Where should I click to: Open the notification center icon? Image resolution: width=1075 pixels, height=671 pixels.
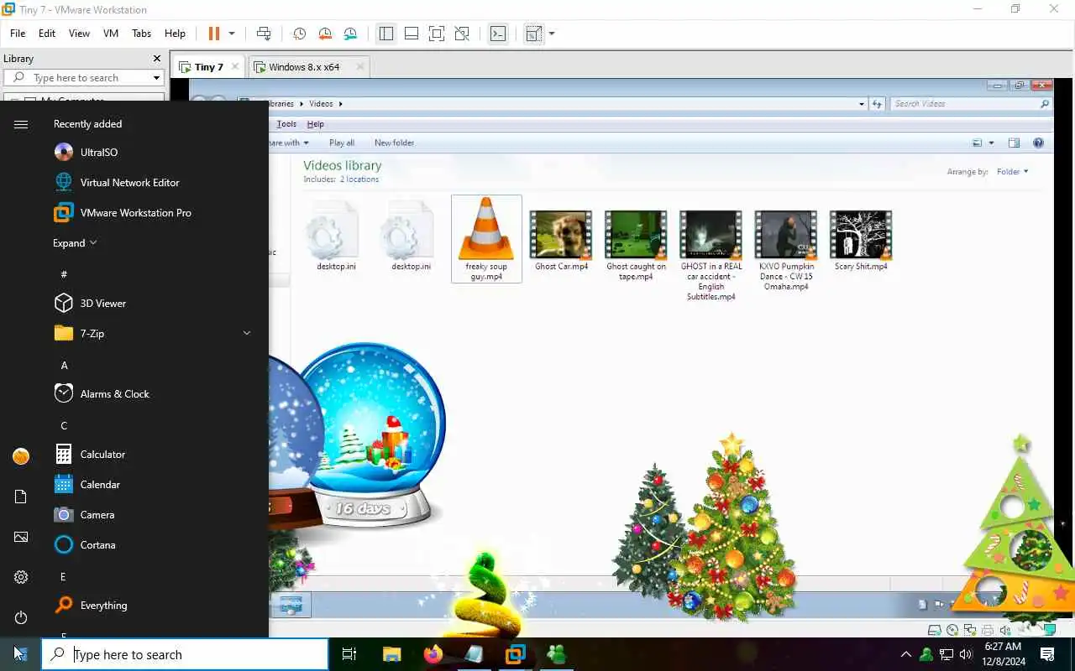pos(1047,654)
